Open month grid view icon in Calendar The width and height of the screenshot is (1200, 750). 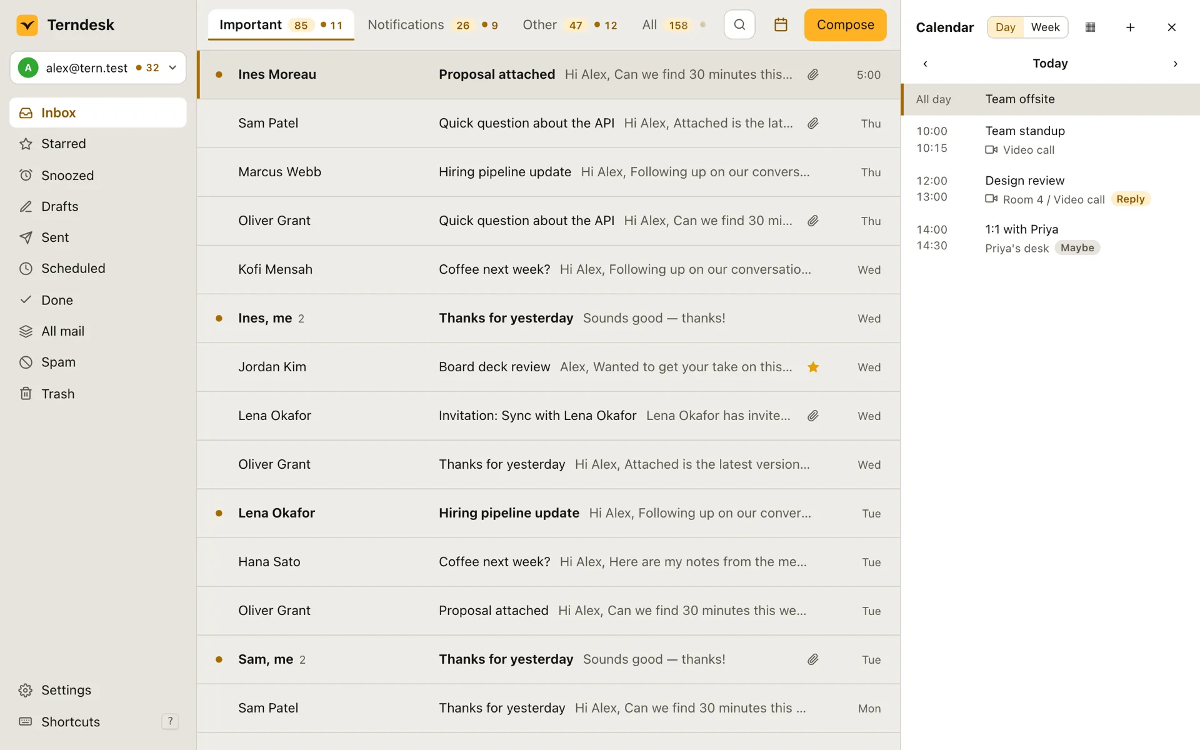[x=1091, y=27]
